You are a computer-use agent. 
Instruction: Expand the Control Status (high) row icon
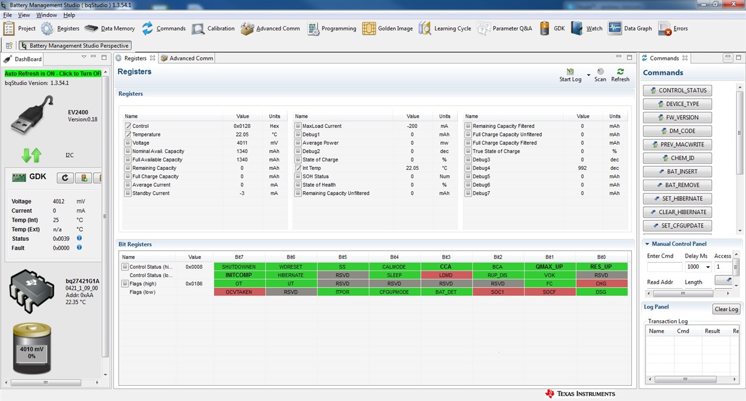tap(125, 266)
